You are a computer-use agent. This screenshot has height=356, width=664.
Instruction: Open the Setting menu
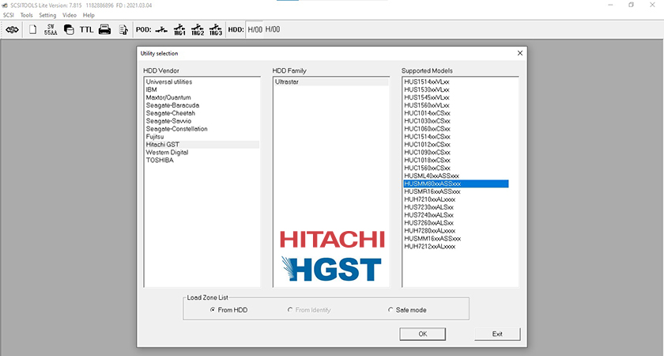tap(47, 15)
